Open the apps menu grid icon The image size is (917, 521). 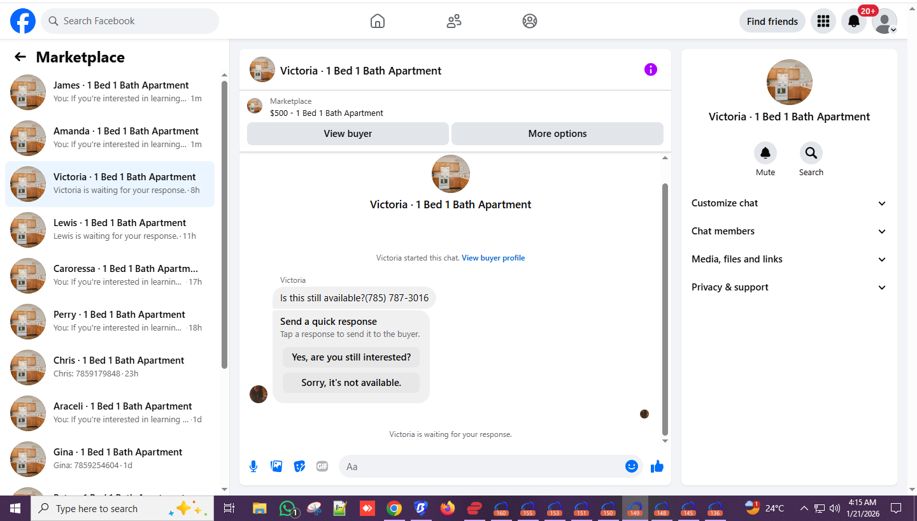(x=823, y=21)
